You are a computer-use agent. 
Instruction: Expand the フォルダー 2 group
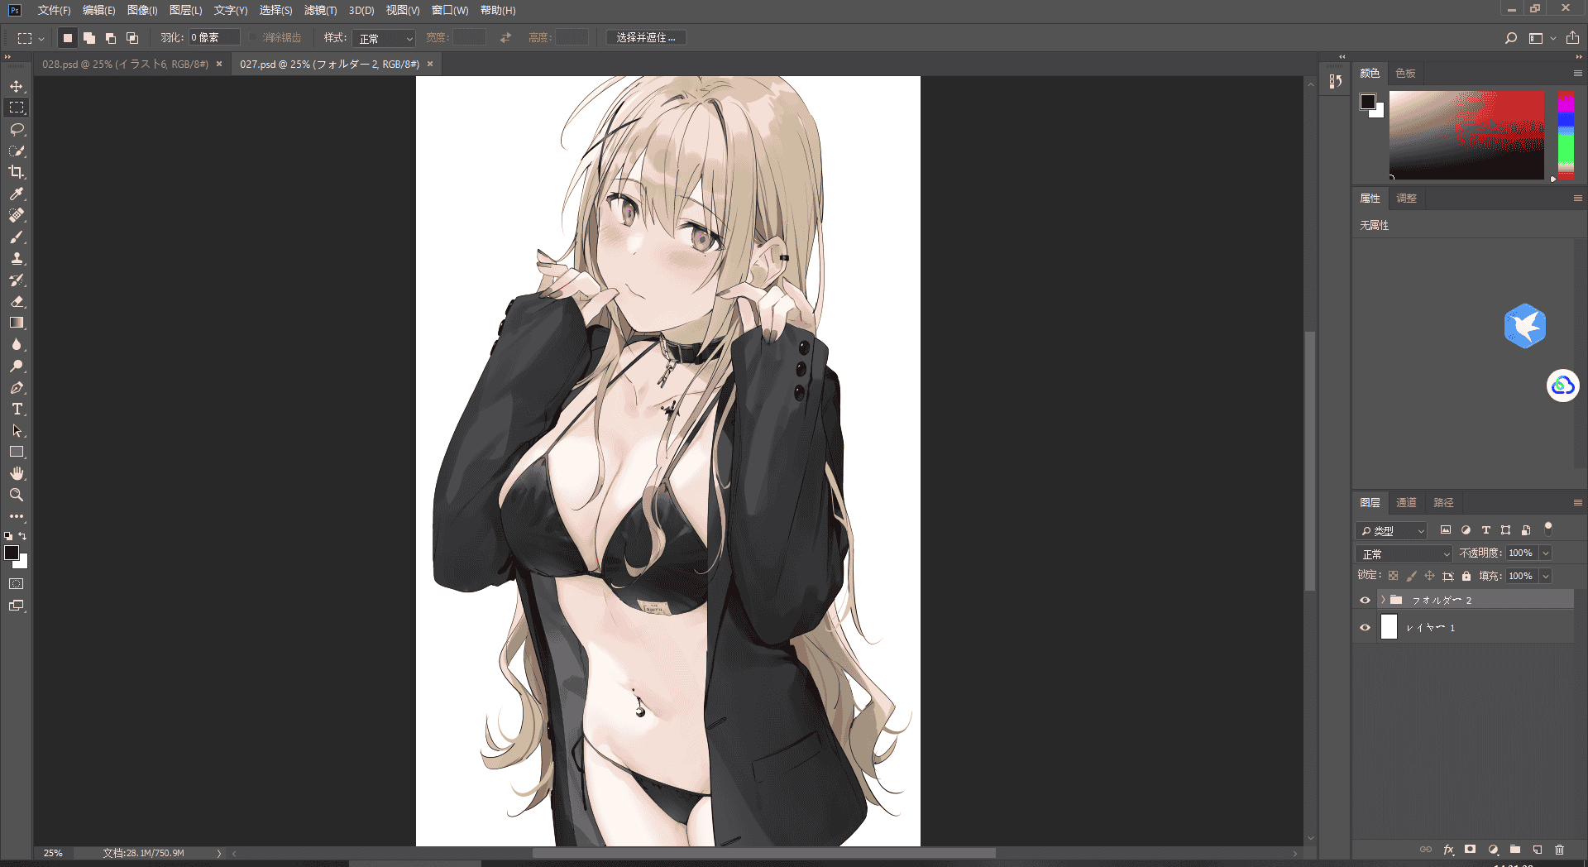(1383, 600)
